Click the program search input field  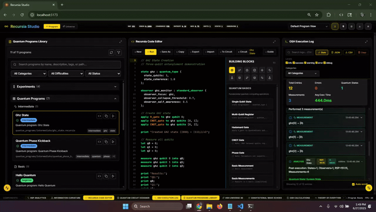click(66, 64)
